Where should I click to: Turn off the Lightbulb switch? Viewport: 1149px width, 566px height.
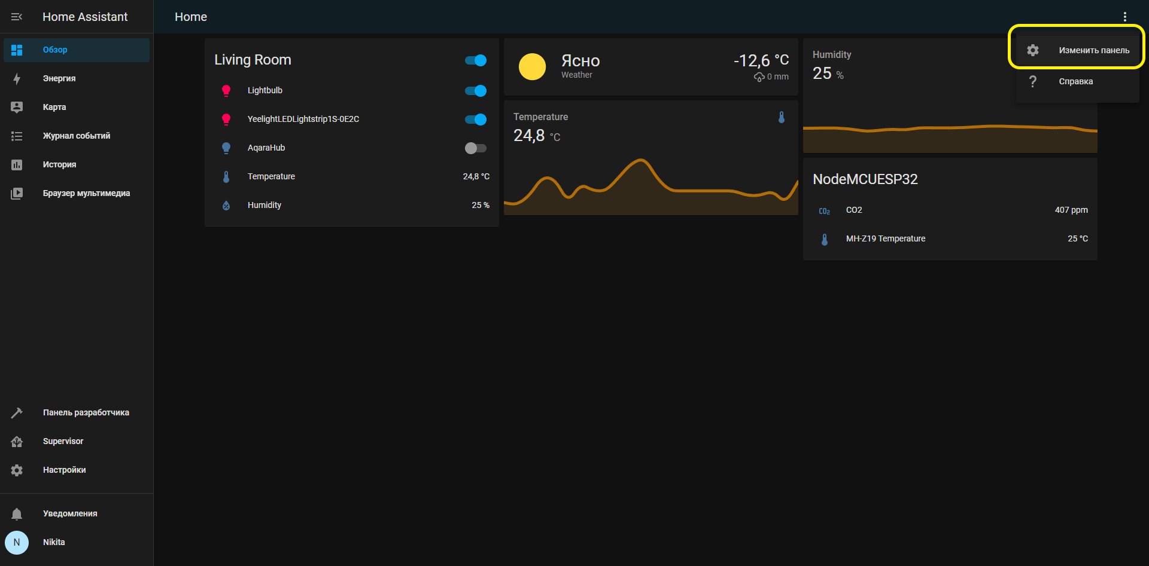click(476, 91)
